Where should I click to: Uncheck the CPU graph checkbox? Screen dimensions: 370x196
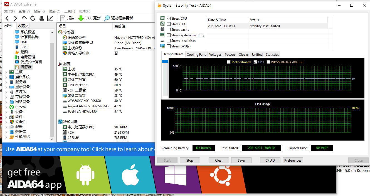pyautogui.click(x=255, y=62)
